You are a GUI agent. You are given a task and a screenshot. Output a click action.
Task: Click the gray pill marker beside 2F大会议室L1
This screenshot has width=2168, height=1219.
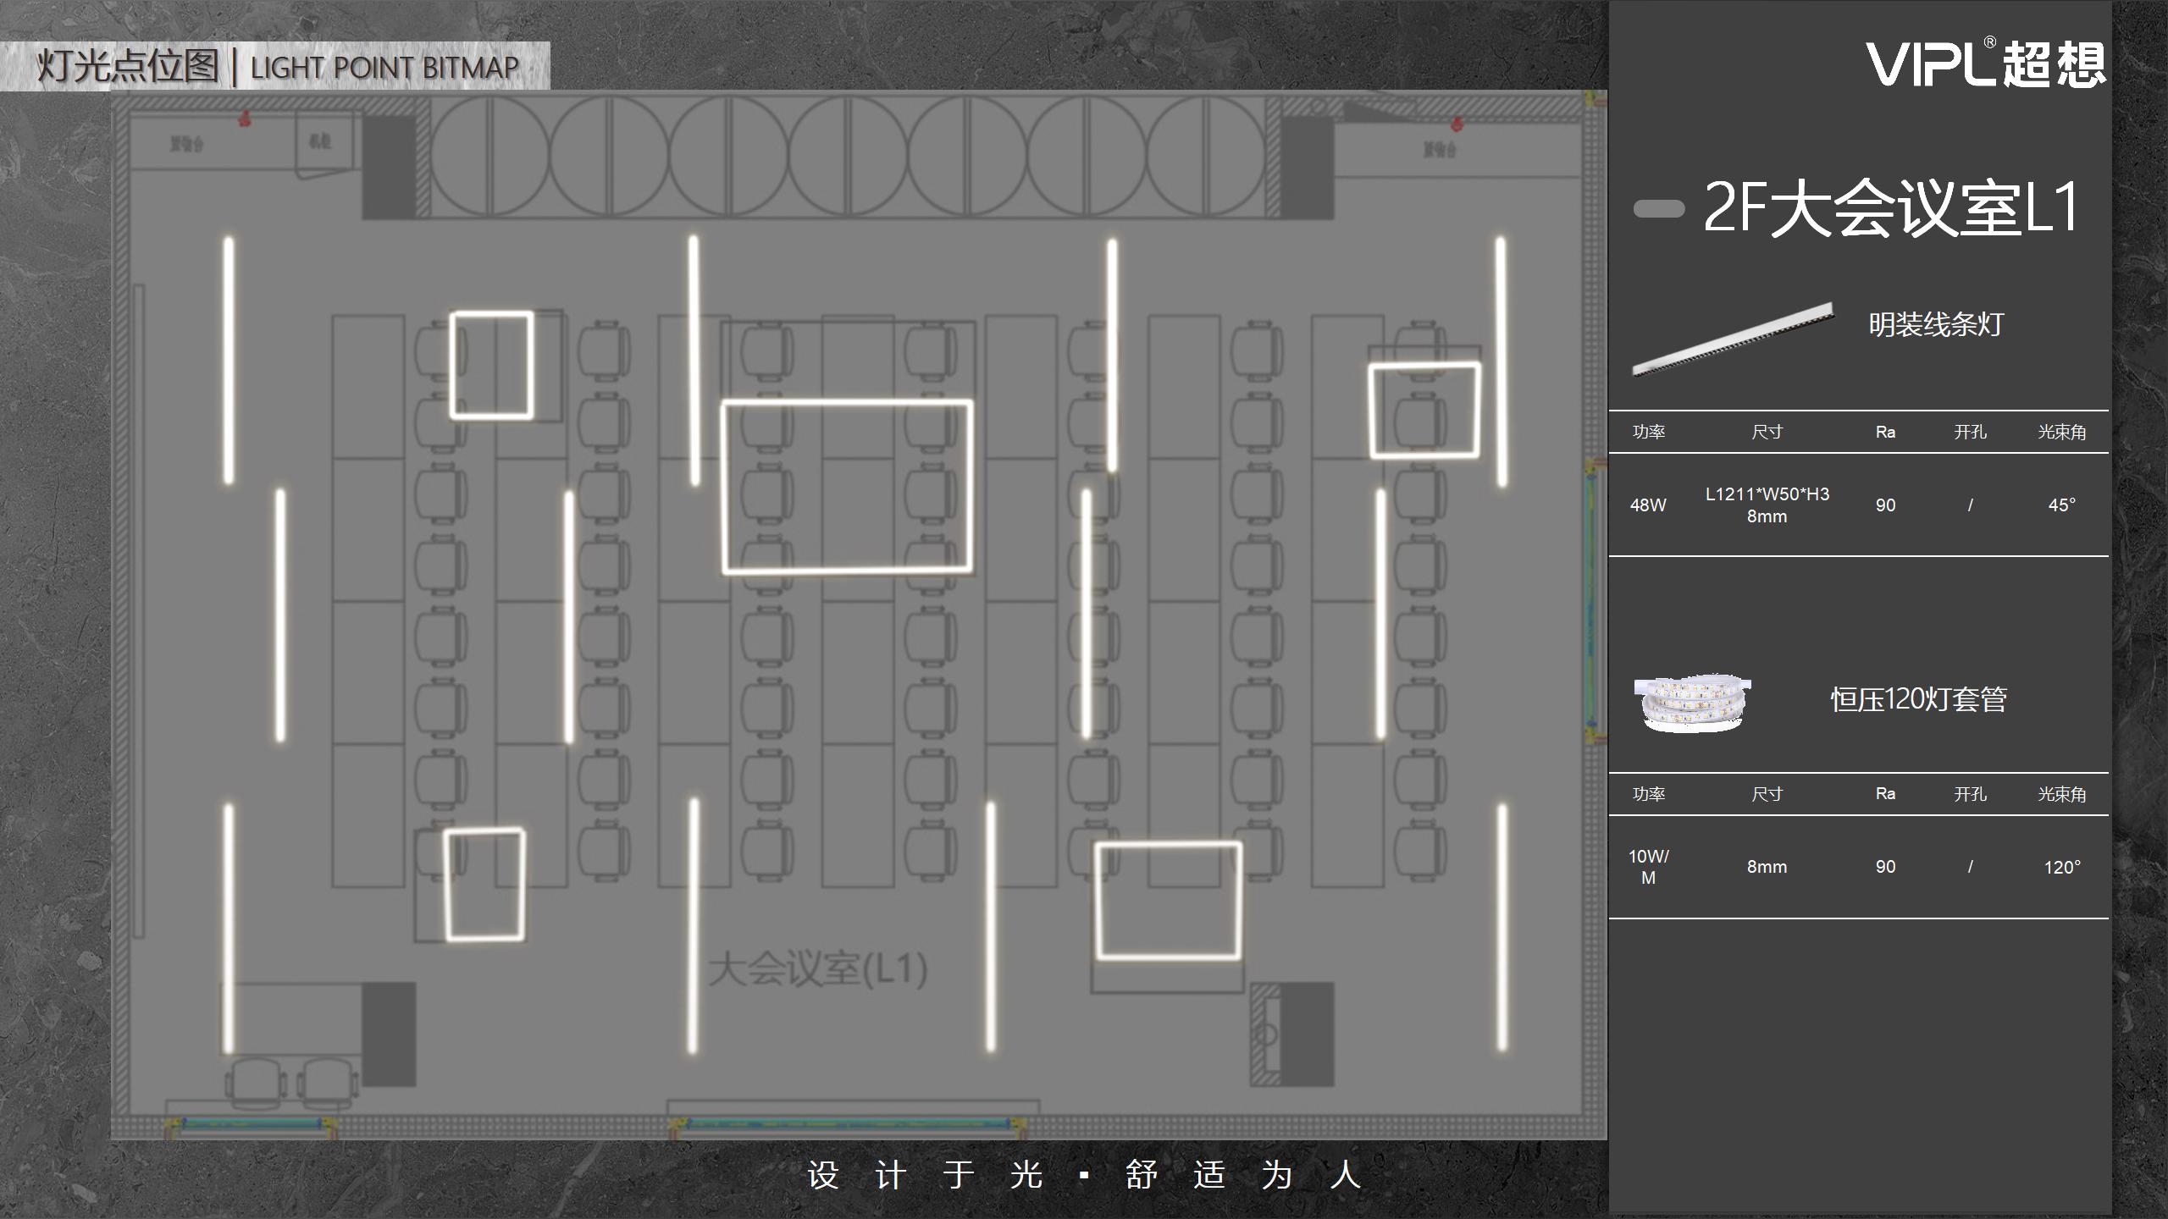point(1658,209)
